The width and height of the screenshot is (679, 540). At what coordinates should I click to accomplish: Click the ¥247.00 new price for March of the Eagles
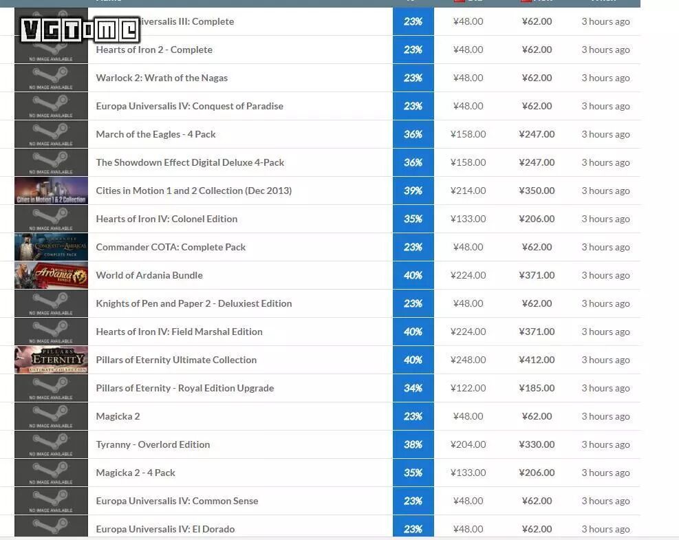point(537,134)
